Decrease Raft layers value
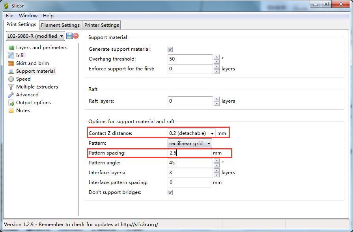 coord(217,104)
